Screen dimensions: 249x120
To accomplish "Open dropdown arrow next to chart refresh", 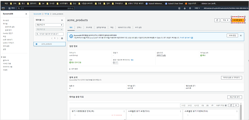I will tap(236, 105).
